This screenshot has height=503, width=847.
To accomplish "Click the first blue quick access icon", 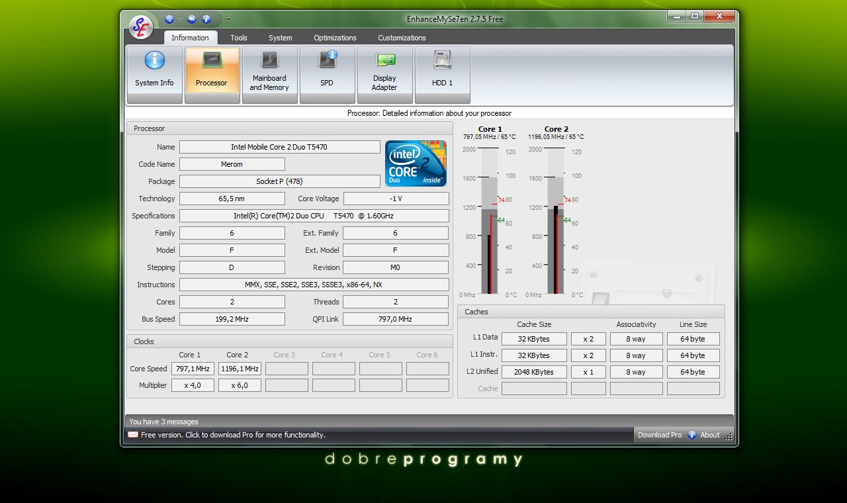I will [169, 19].
